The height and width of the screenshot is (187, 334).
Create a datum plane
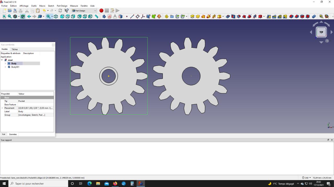pos(138,17)
